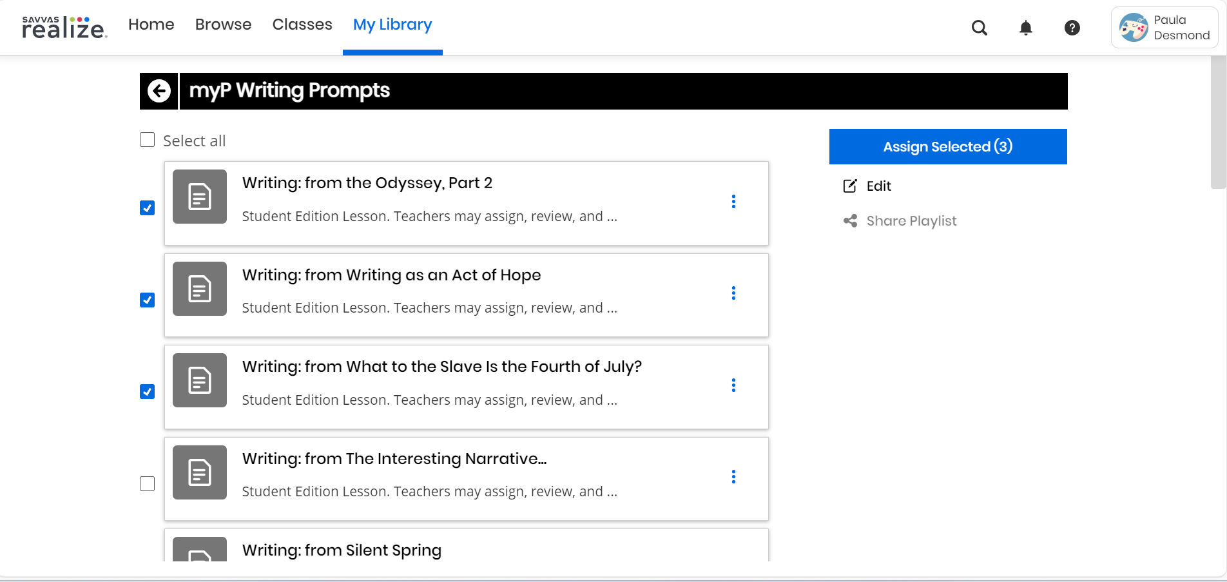Check The Interesting Narrative checkbox
1227x582 pixels.
tap(148, 483)
